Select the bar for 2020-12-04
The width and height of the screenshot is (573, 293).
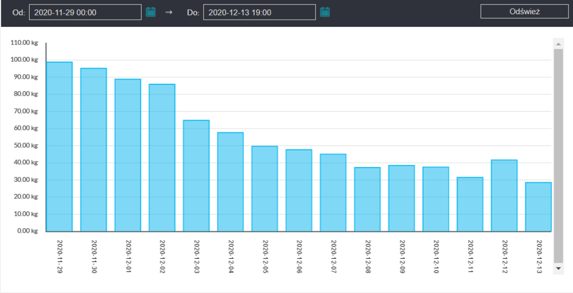[x=231, y=182]
